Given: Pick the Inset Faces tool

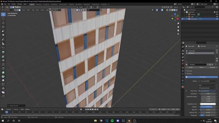Looking at the screenshot, I should pos(3,57).
